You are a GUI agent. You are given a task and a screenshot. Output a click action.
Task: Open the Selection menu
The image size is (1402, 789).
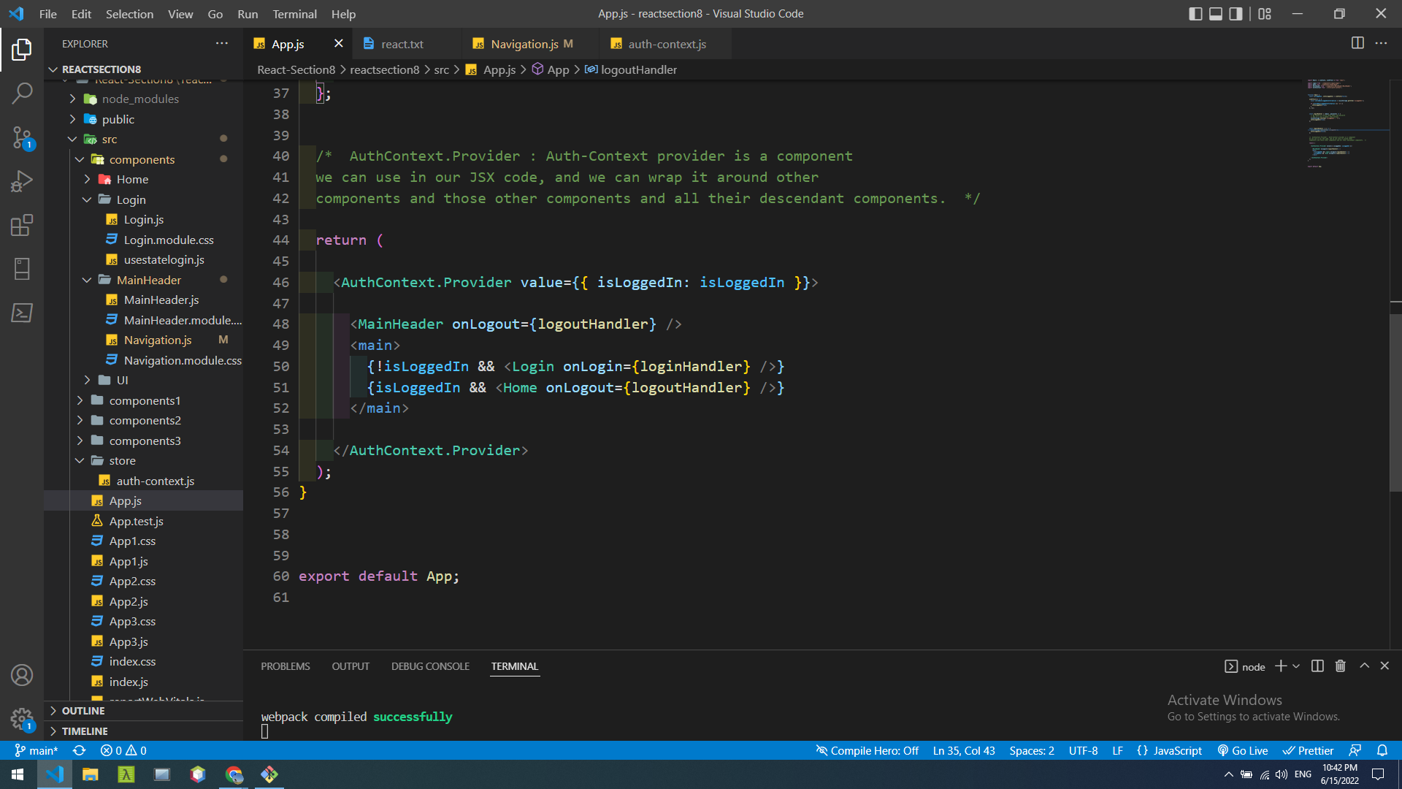[x=129, y=14]
